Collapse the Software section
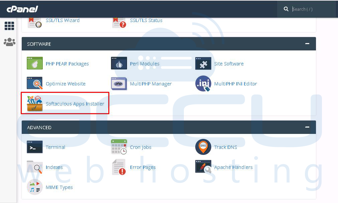Viewport: 338px width, 203px height. click(307, 44)
